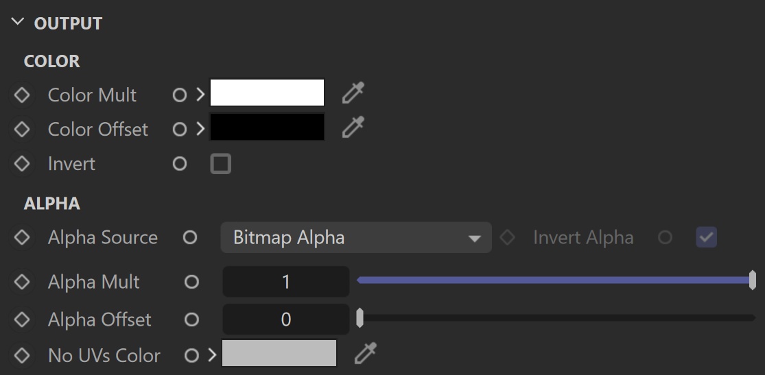
Task: Click the Alpha Mult slider bar
Action: pos(556,280)
